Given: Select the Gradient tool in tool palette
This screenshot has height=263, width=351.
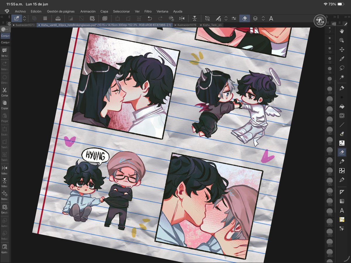Looking at the screenshot, I should pyautogui.click(x=342, y=201).
